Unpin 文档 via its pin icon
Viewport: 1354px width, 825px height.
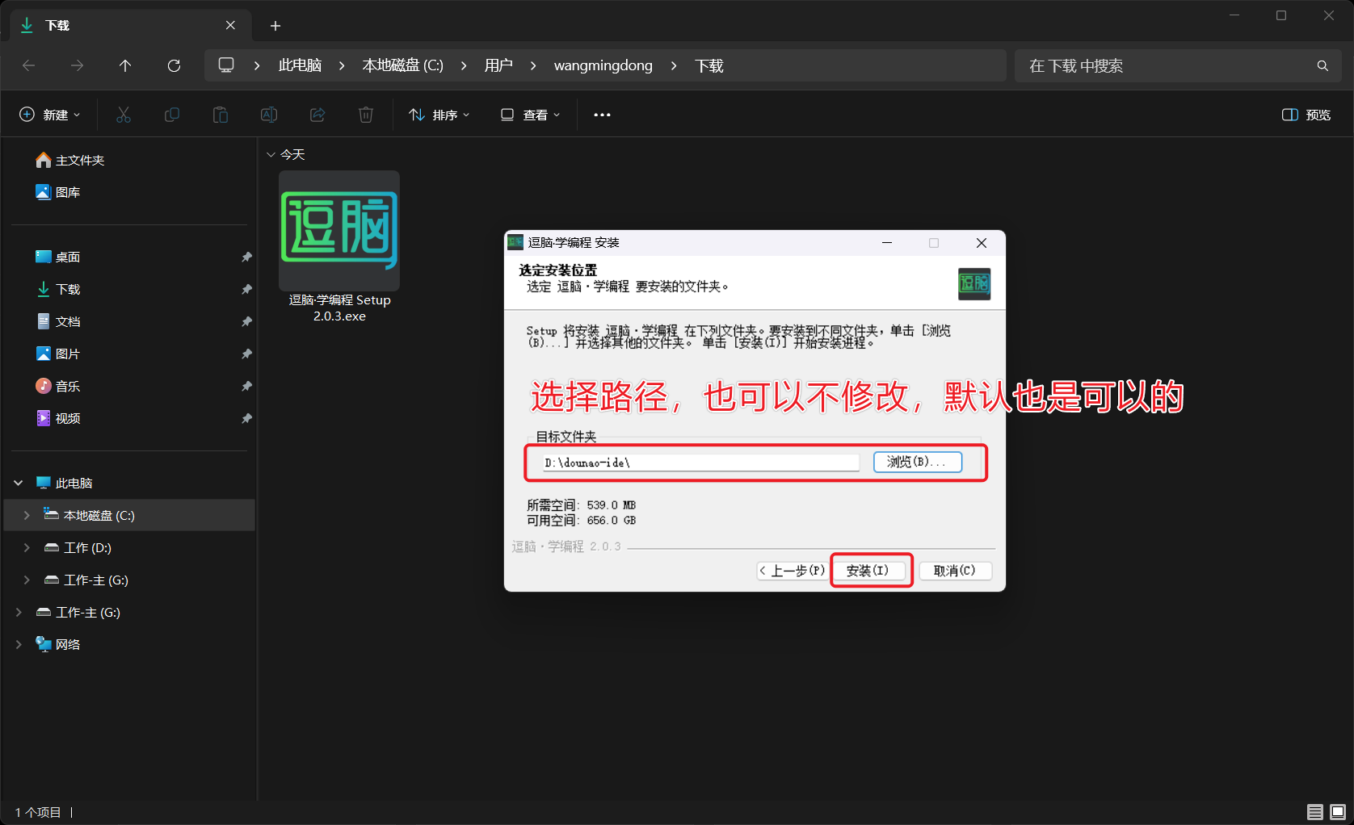tap(246, 321)
